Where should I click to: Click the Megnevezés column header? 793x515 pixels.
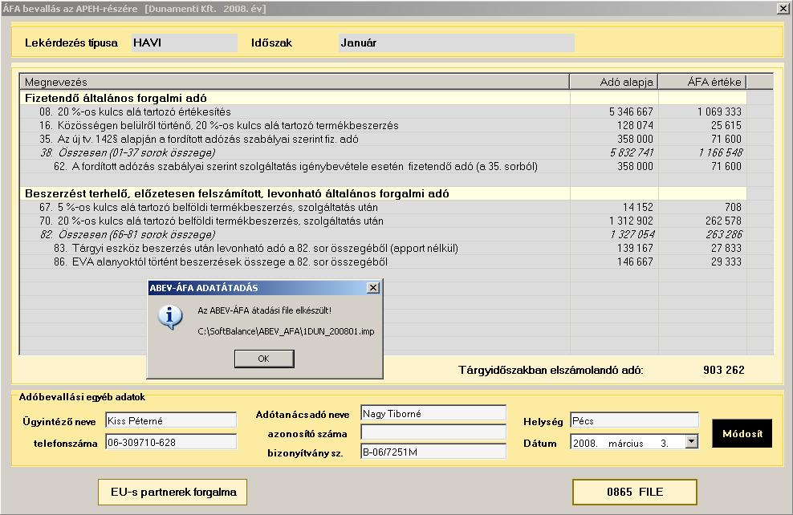tap(295, 82)
